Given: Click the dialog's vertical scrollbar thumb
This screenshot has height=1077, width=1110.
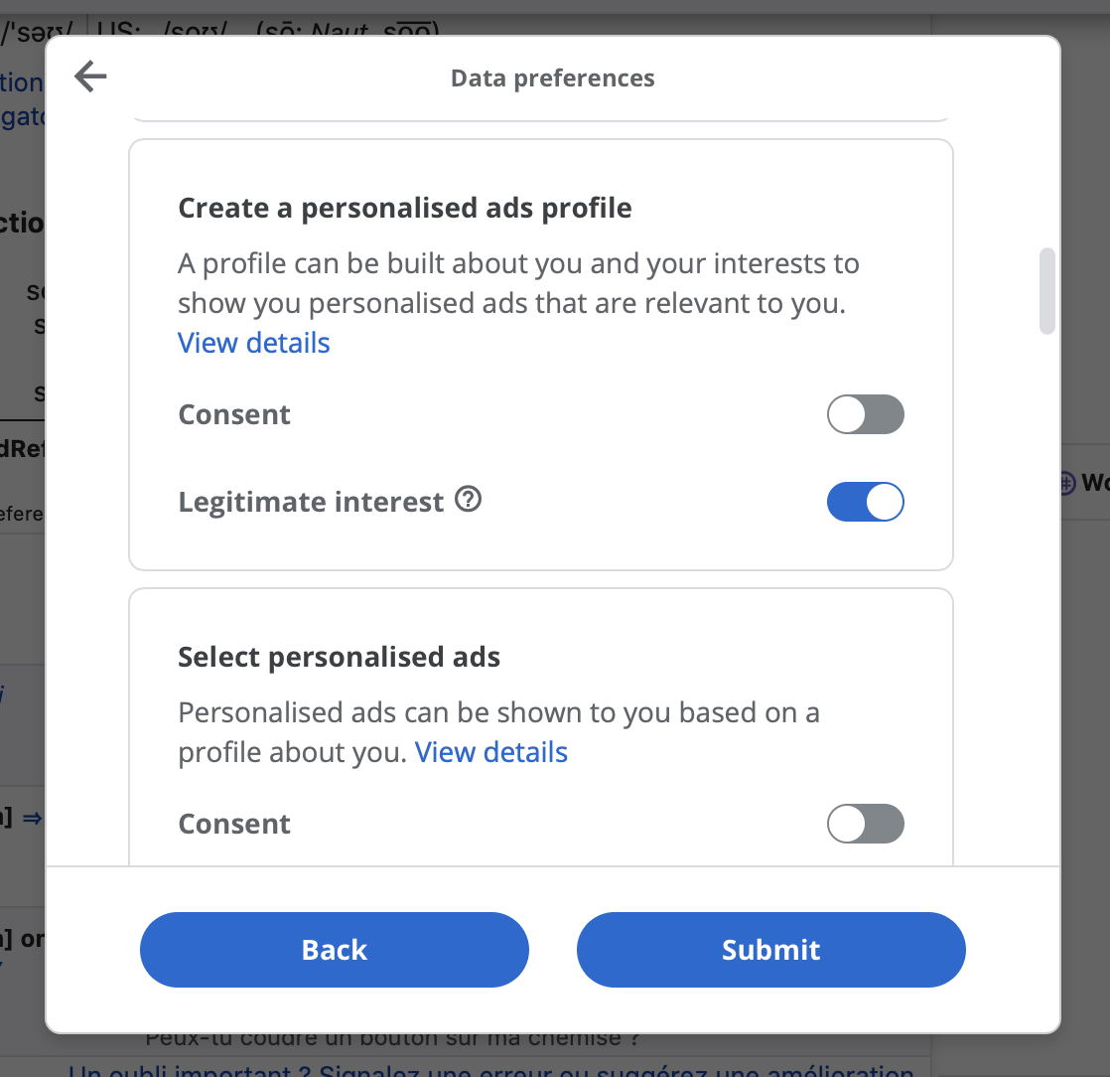Looking at the screenshot, I should [1047, 290].
